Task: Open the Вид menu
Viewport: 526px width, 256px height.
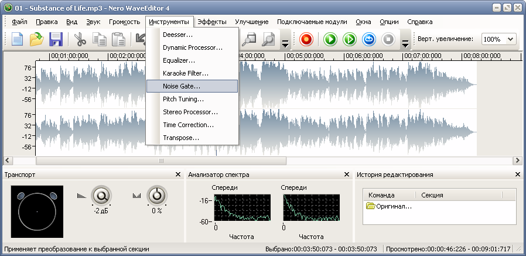Action: pos(72,22)
